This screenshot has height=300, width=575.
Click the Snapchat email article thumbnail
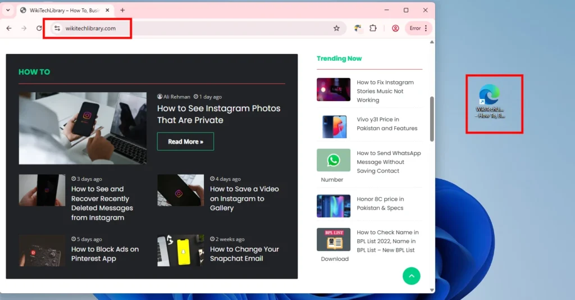tap(181, 251)
